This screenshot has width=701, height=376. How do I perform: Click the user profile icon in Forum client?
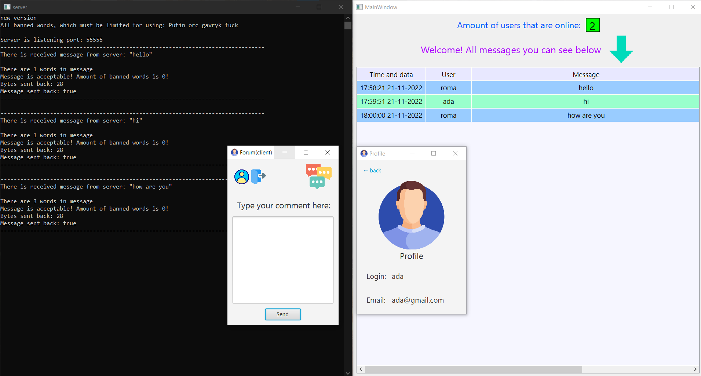tap(241, 176)
